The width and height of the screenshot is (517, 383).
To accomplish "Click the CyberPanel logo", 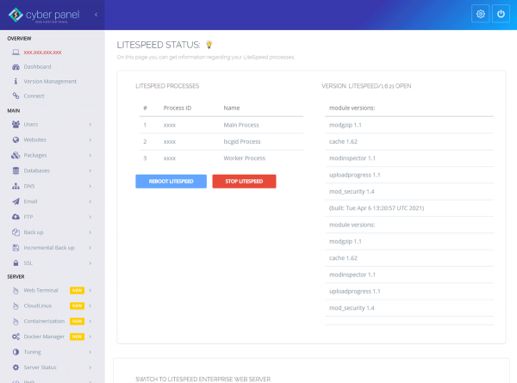I will pos(44,15).
